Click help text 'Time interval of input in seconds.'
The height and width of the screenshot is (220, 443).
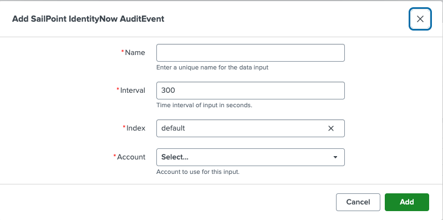[204, 106]
